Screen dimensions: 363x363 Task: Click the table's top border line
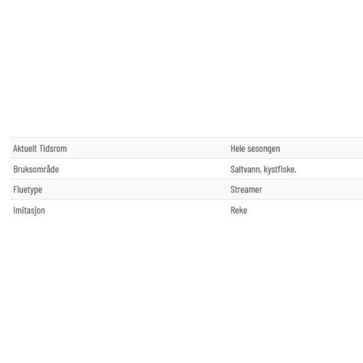[186, 137]
